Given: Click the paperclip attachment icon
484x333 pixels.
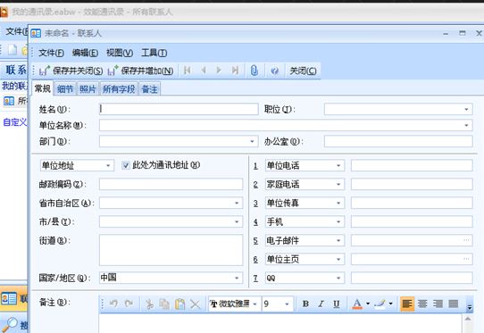Looking at the screenshot, I should [x=254, y=71].
